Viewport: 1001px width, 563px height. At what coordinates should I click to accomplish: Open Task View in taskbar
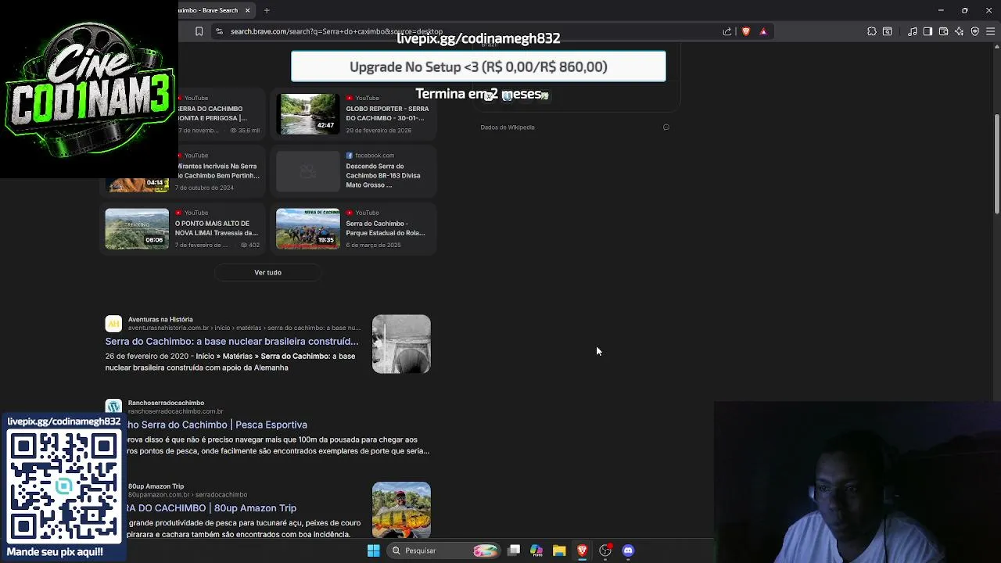[x=514, y=550]
